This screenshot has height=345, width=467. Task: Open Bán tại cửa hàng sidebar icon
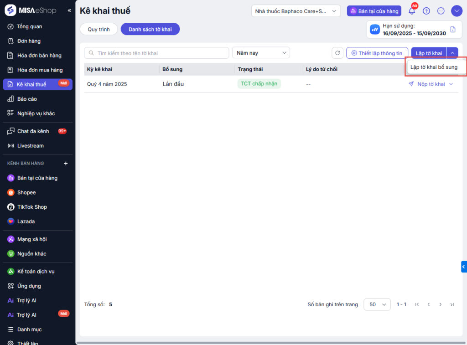coord(11,178)
